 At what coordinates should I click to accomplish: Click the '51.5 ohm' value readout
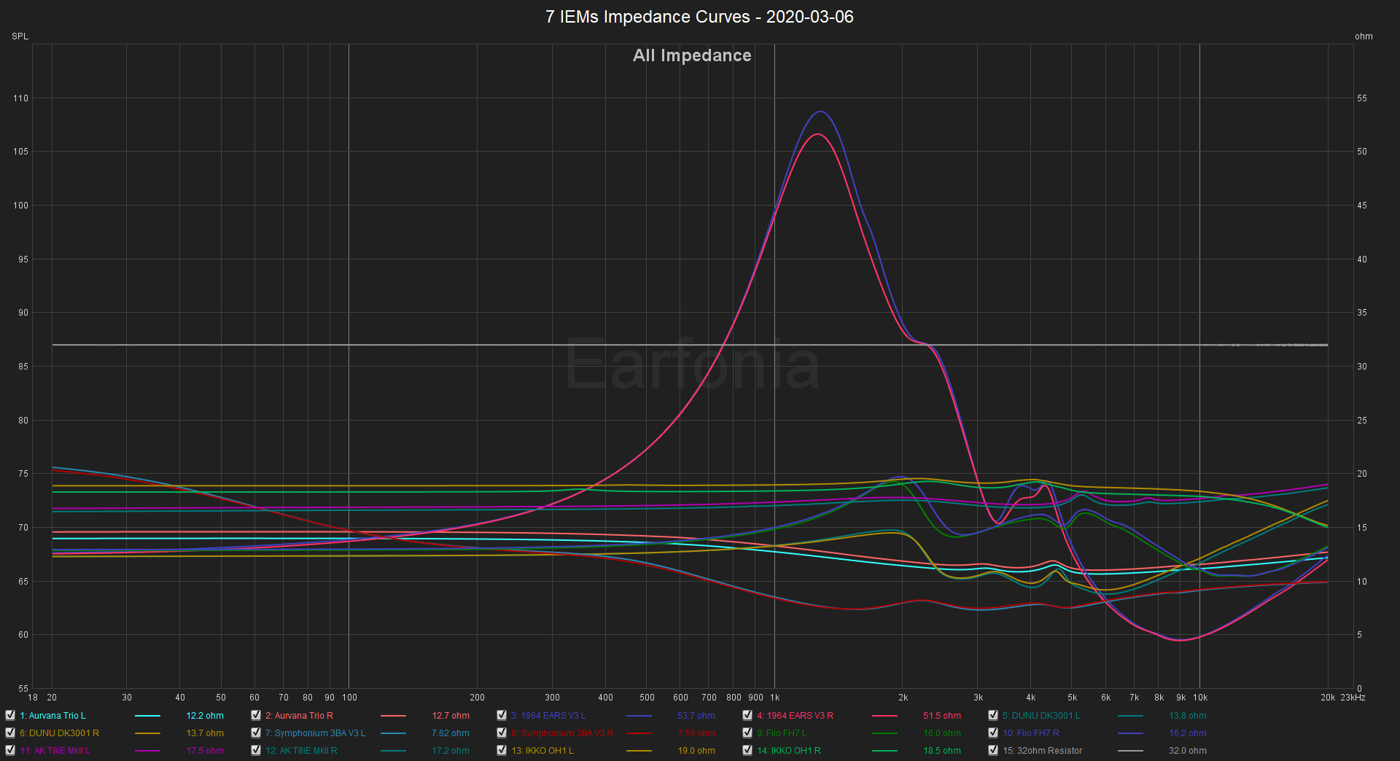click(942, 716)
